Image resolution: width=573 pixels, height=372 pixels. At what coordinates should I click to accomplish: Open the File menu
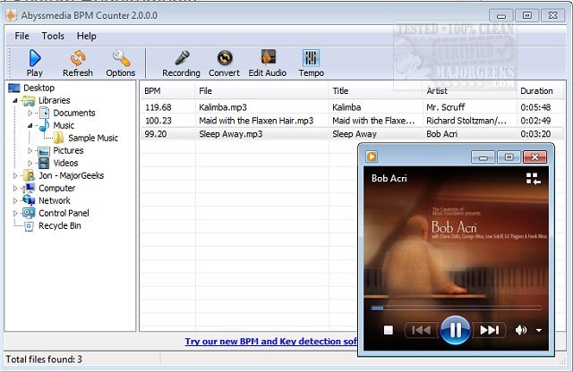coord(21,36)
